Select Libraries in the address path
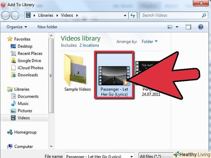The width and height of the screenshot is (211, 158). [x=46, y=15]
